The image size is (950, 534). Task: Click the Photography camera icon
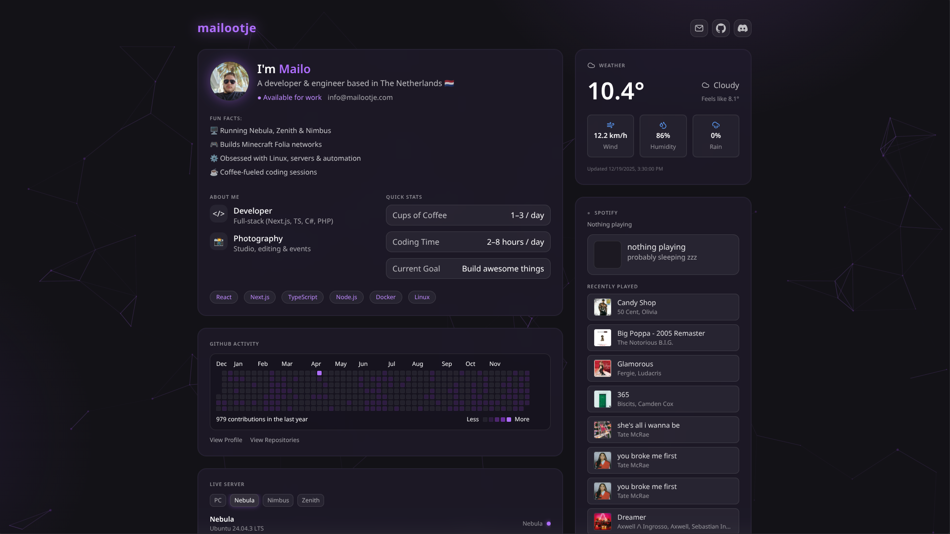[x=218, y=242]
